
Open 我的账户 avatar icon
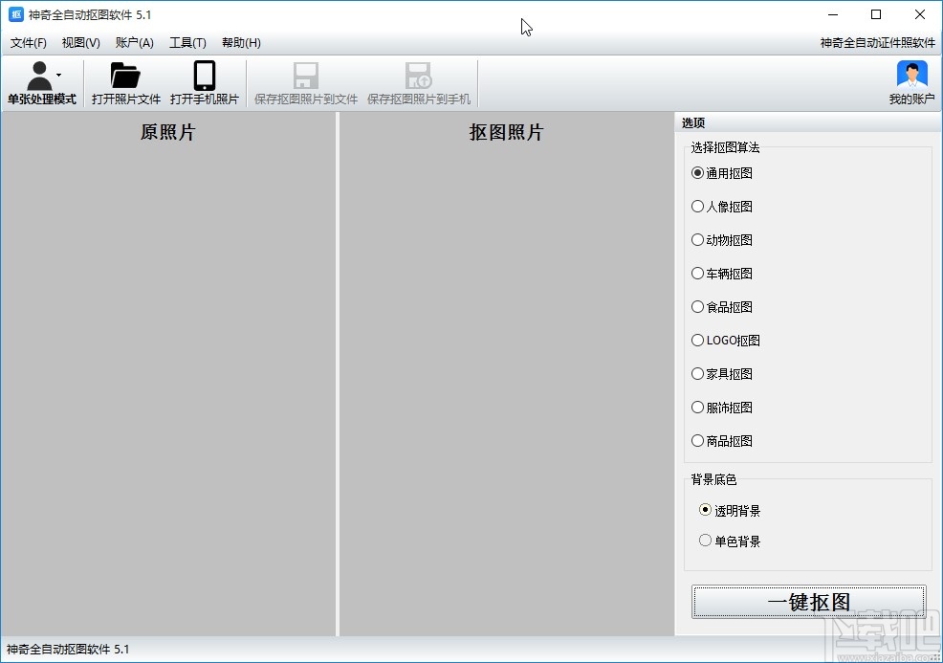[911, 76]
